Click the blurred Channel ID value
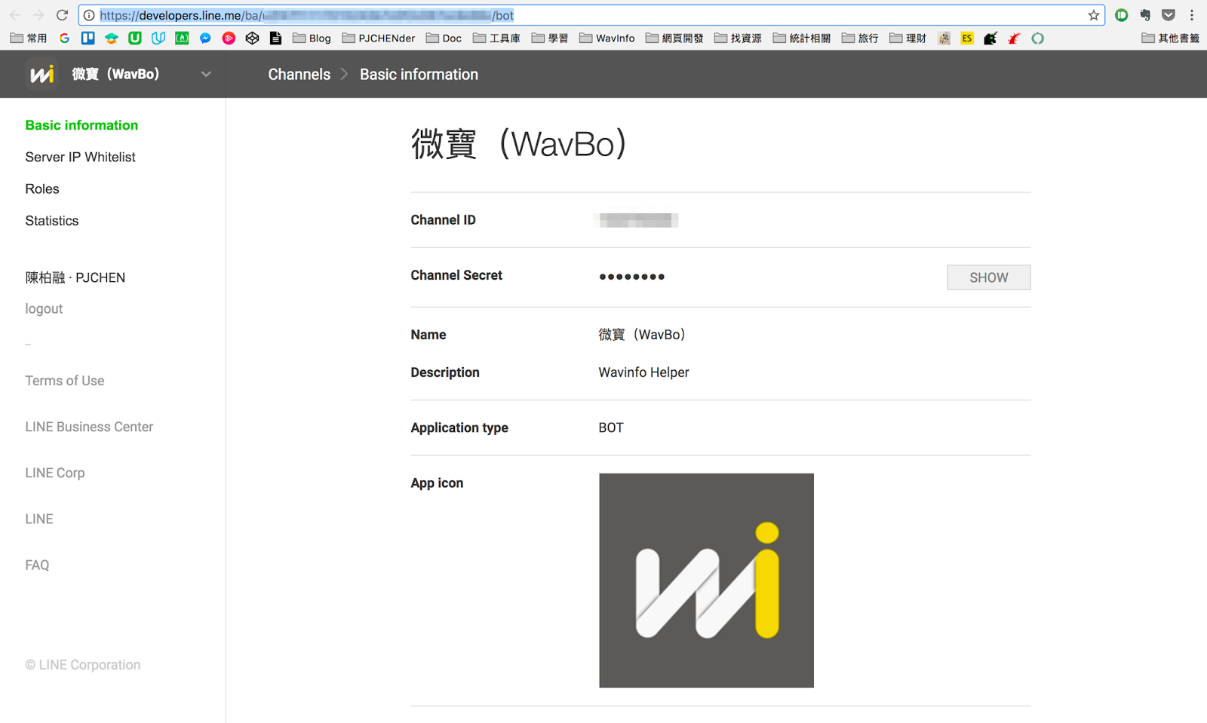The height and width of the screenshot is (723, 1207). (x=636, y=220)
